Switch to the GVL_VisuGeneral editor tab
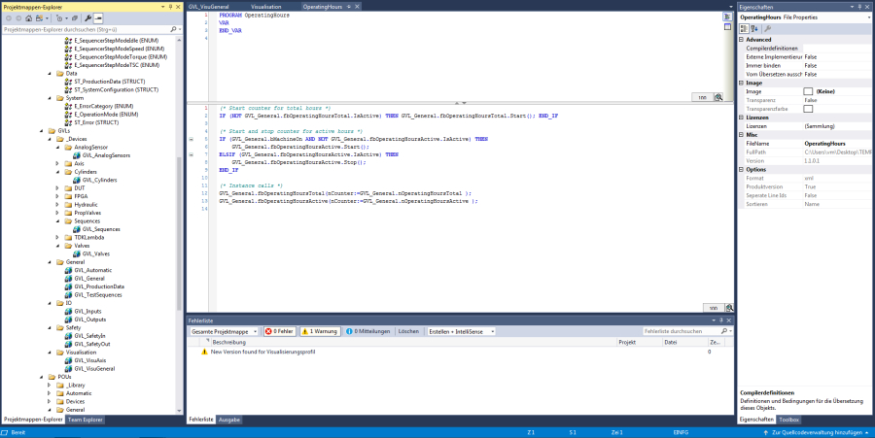 tap(207, 6)
